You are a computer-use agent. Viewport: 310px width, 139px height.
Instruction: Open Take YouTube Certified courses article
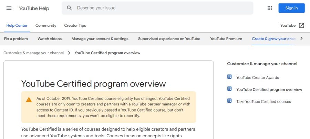tap(264, 102)
